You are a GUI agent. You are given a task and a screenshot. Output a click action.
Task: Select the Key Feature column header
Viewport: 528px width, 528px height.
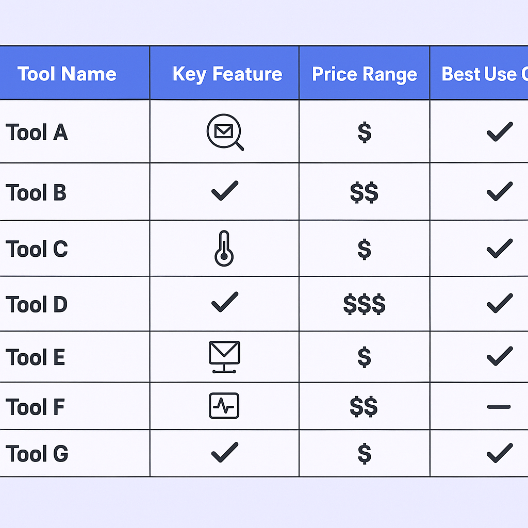coord(227,74)
